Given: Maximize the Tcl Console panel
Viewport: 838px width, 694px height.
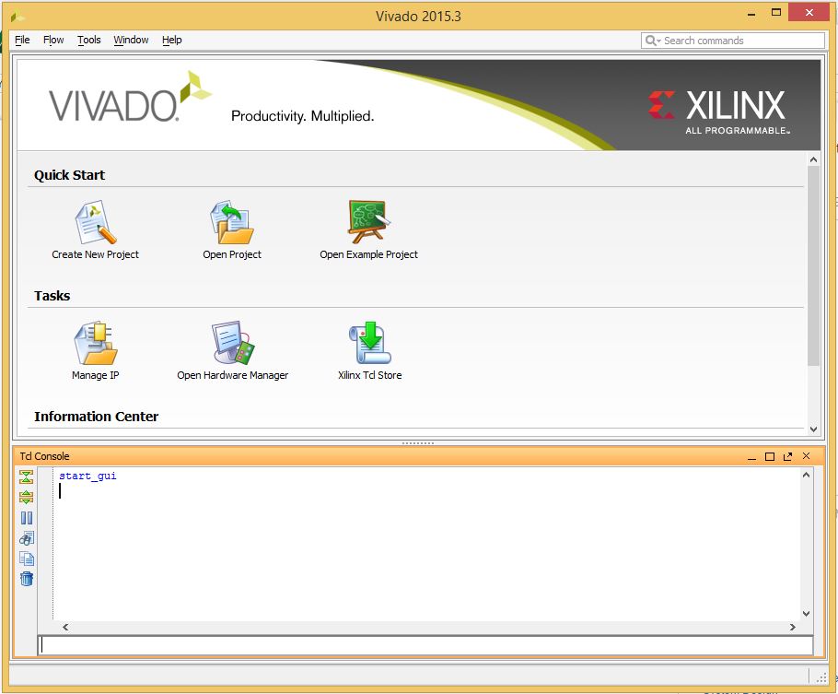Looking at the screenshot, I should 770,456.
